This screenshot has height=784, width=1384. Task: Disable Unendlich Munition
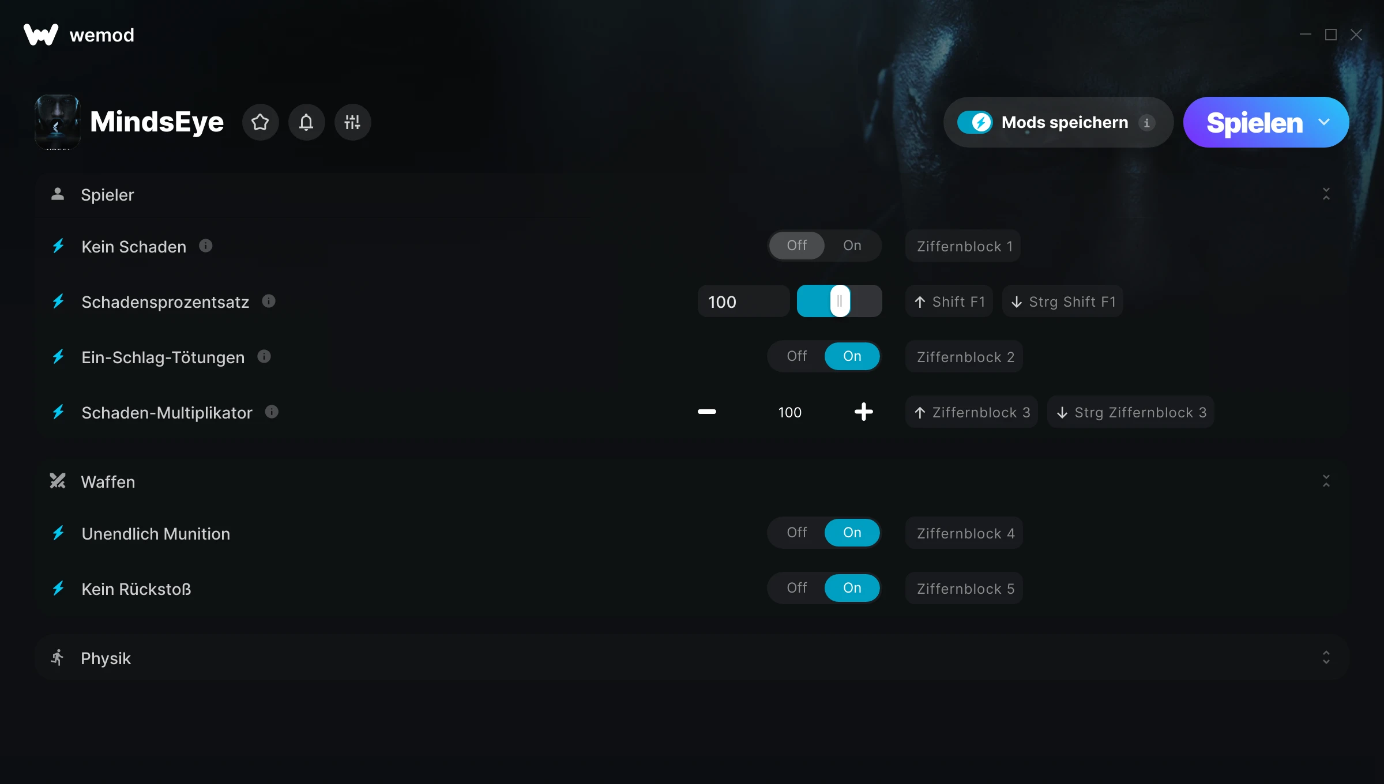point(796,533)
